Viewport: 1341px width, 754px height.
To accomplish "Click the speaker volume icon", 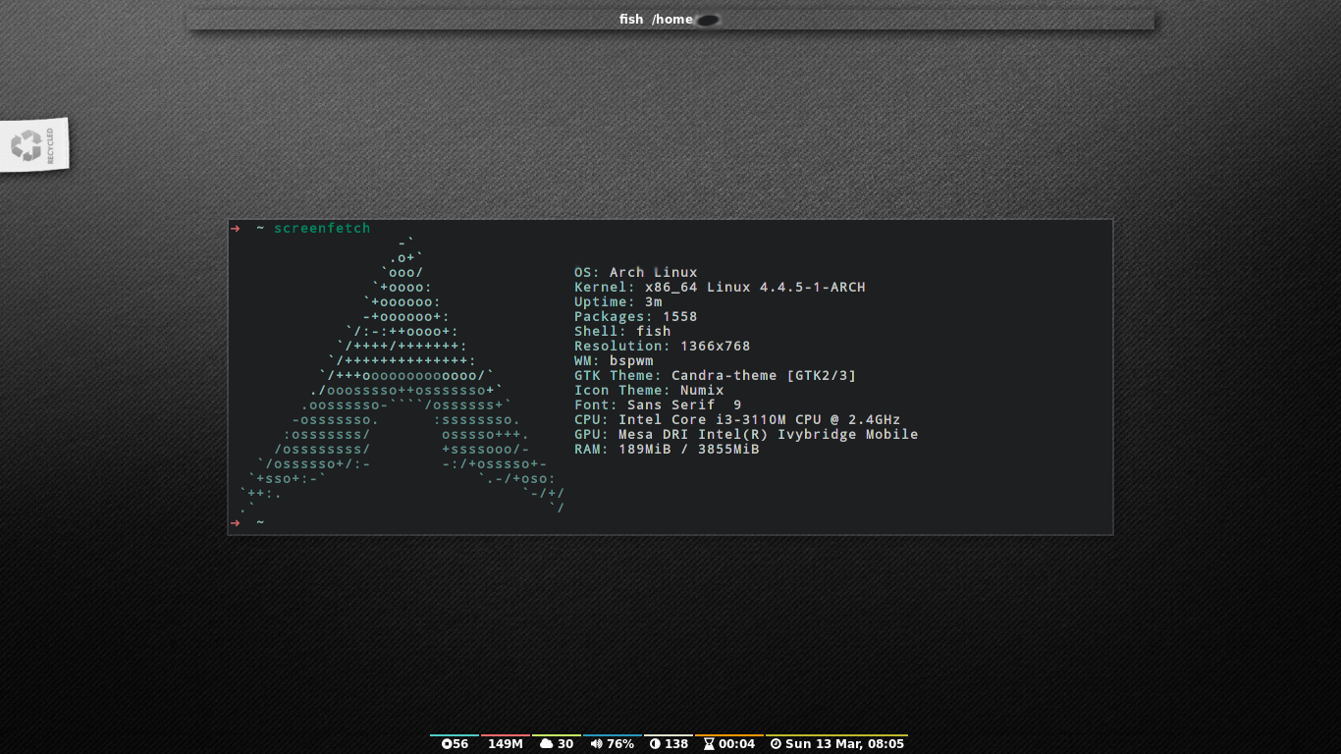I will pyautogui.click(x=596, y=744).
